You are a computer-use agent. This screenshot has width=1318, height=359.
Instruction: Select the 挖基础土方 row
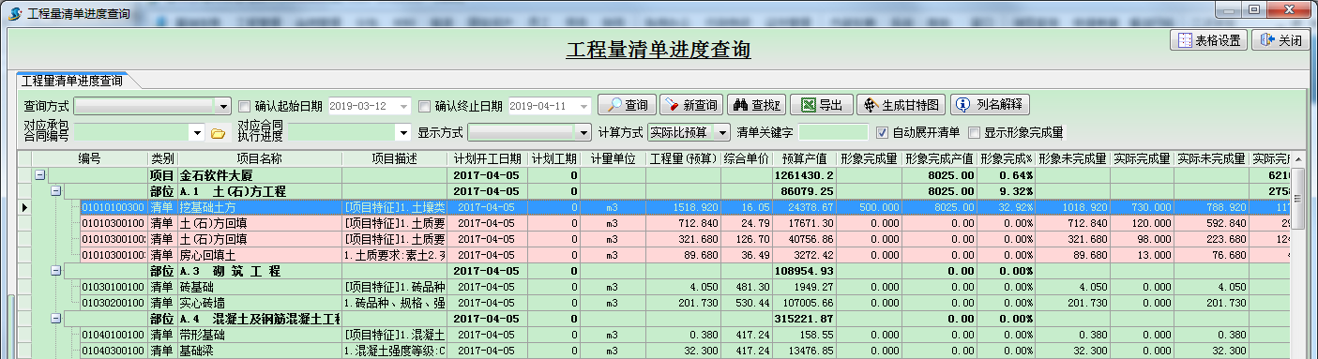661,206
